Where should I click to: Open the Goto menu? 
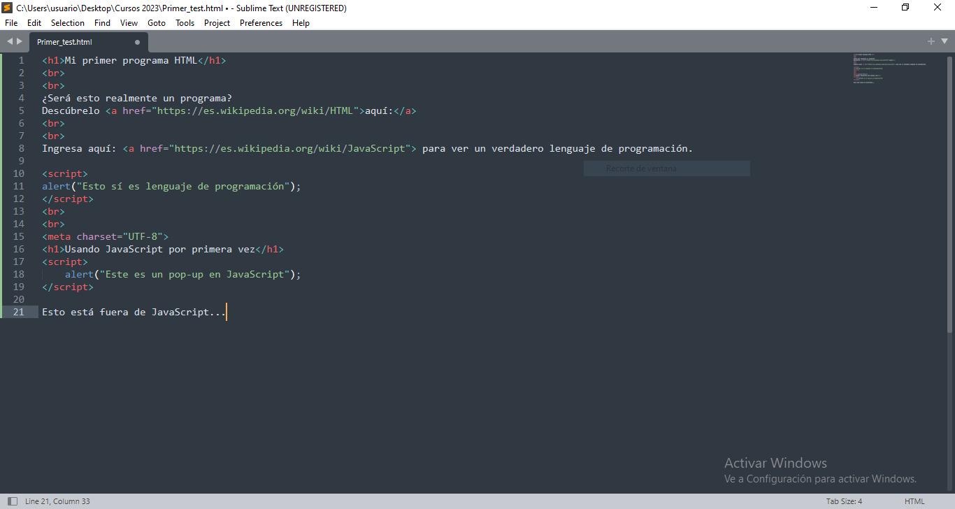(157, 22)
